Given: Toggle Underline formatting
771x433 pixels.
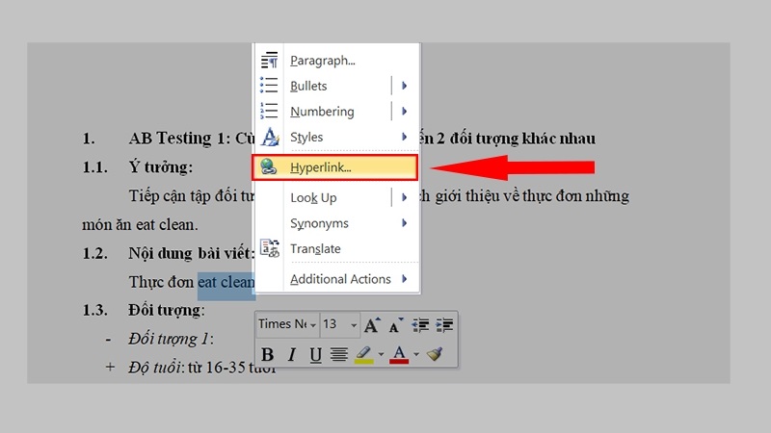Looking at the screenshot, I should pos(315,354).
